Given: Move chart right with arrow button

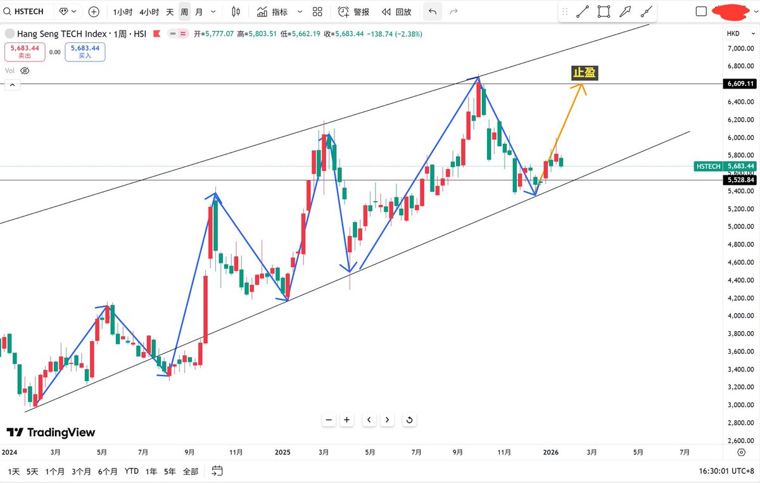Looking at the screenshot, I should pyautogui.click(x=388, y=420).
